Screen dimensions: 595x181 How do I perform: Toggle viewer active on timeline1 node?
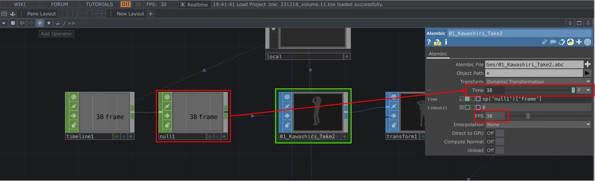[x=73, y=97]
